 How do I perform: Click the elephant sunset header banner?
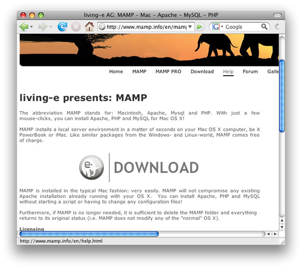click(x=149, y=50)
